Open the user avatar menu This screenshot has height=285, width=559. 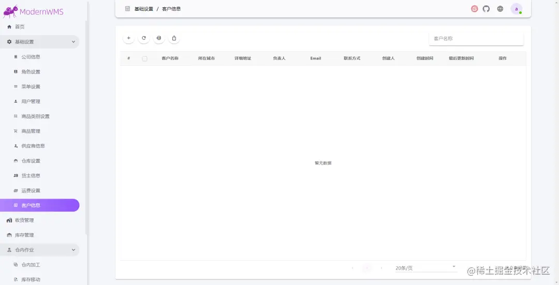coord(516,9)
